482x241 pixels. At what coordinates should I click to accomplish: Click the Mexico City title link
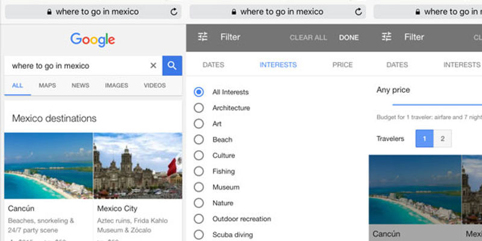pos(117,208)
